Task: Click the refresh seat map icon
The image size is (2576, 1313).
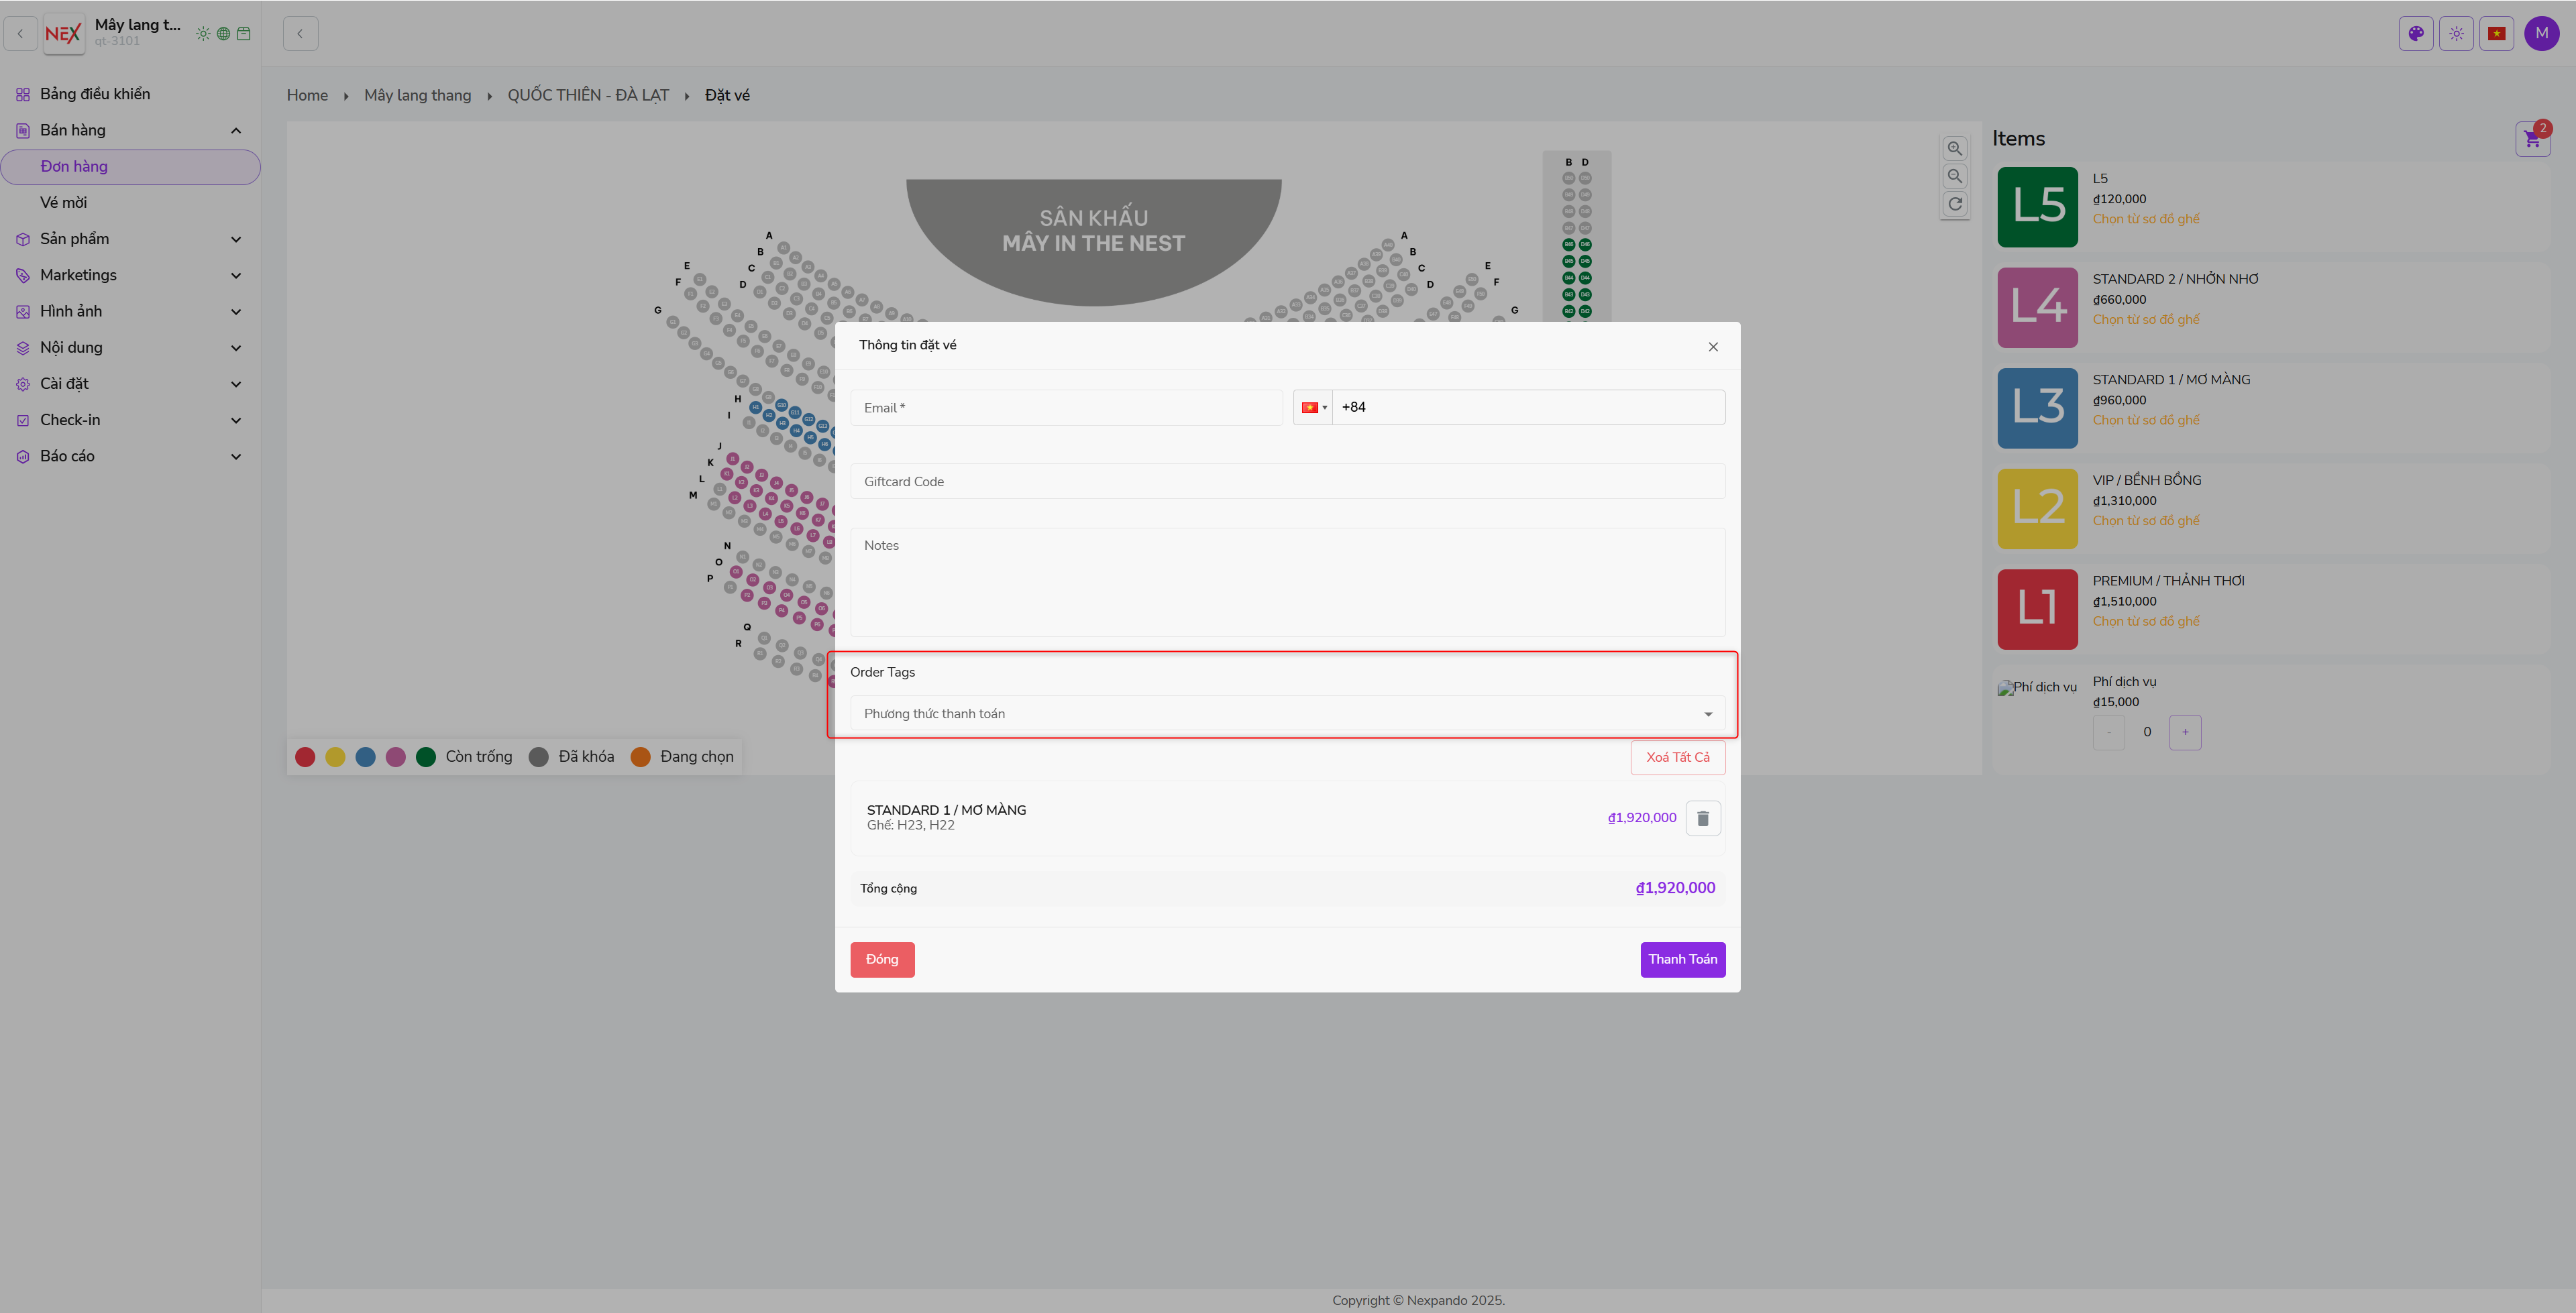Action: coord(1954,204)
